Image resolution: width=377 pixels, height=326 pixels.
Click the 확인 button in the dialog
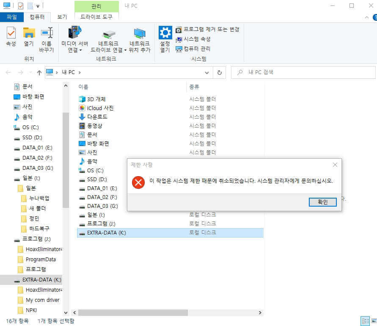click(322, 202)
